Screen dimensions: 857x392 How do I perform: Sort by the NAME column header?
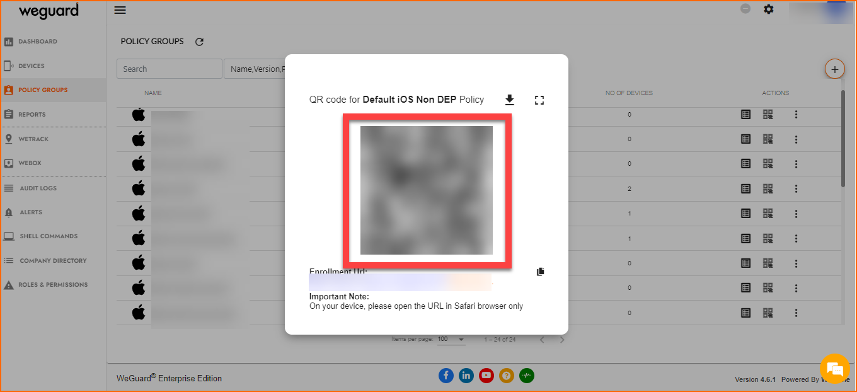153,93
